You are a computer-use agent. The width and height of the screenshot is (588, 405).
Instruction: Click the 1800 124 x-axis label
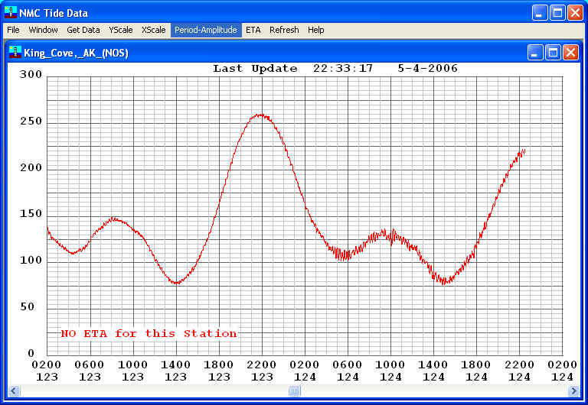(x=476, y=371)
